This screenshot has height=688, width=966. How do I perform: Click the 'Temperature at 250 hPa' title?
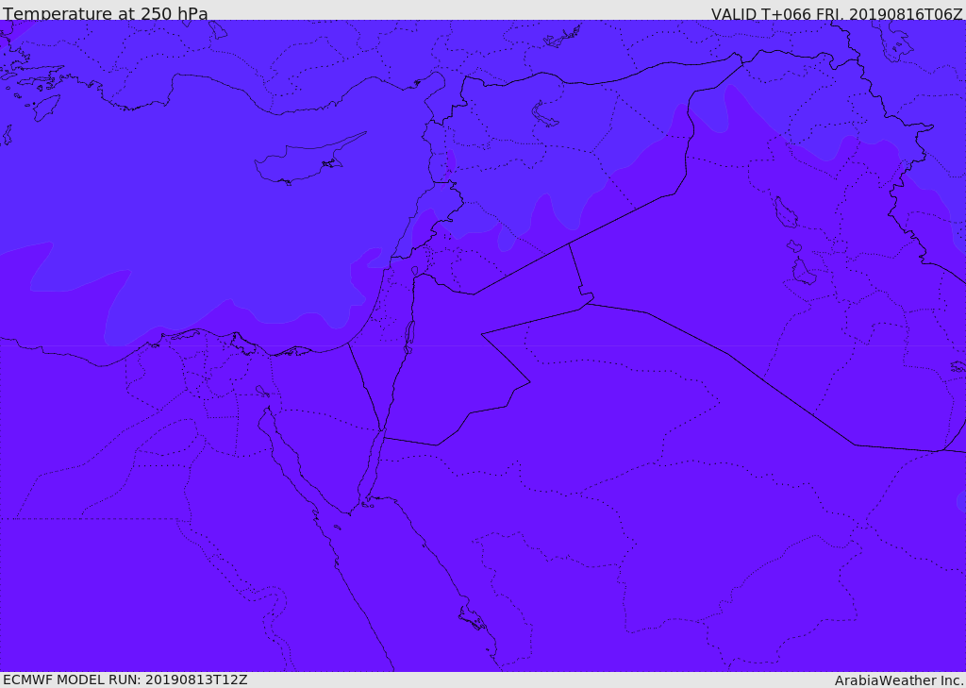(x=106, y=13)
